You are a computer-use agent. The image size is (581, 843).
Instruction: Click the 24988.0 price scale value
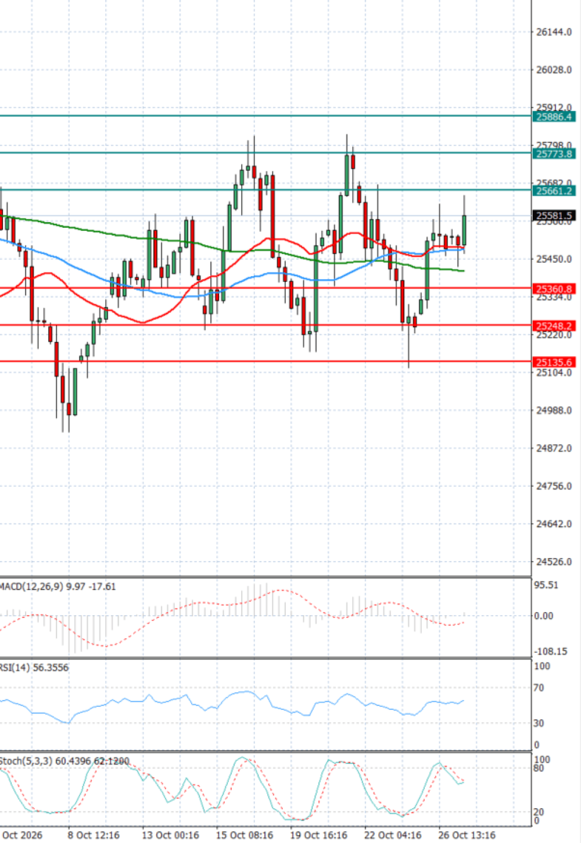554,410
